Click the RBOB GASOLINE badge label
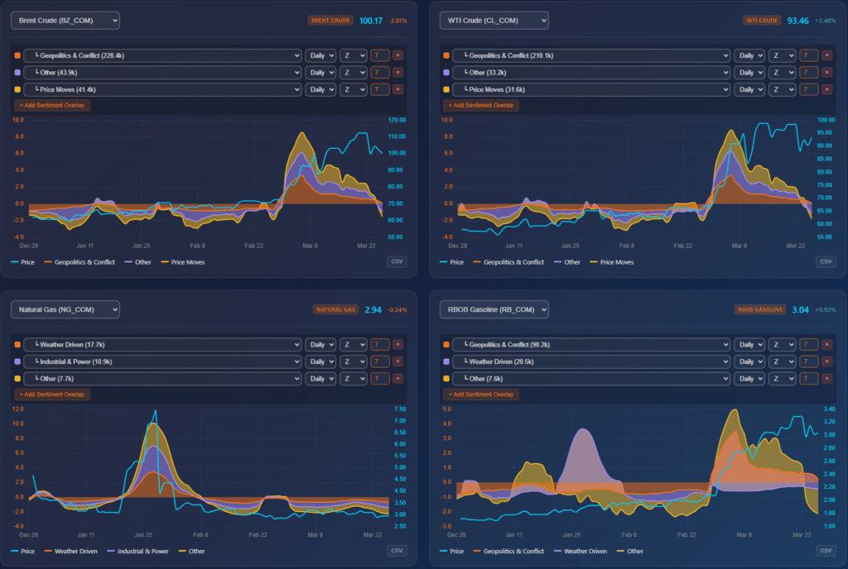This screenshot has height=569, width=848. [x=760, y=309]
